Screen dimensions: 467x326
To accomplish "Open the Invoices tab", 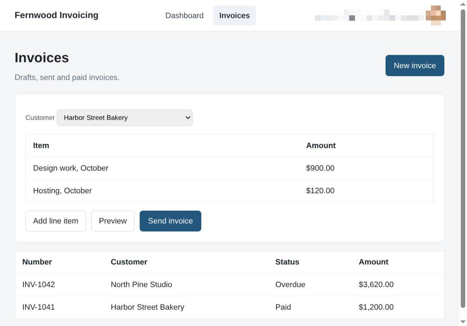I will pyautogui.click(x=234, y=16).
